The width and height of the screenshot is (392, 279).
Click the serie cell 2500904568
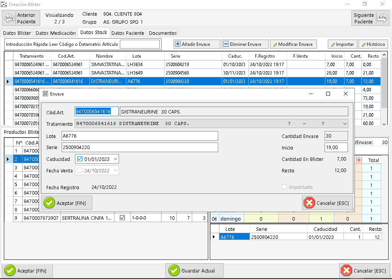point(193,73)
